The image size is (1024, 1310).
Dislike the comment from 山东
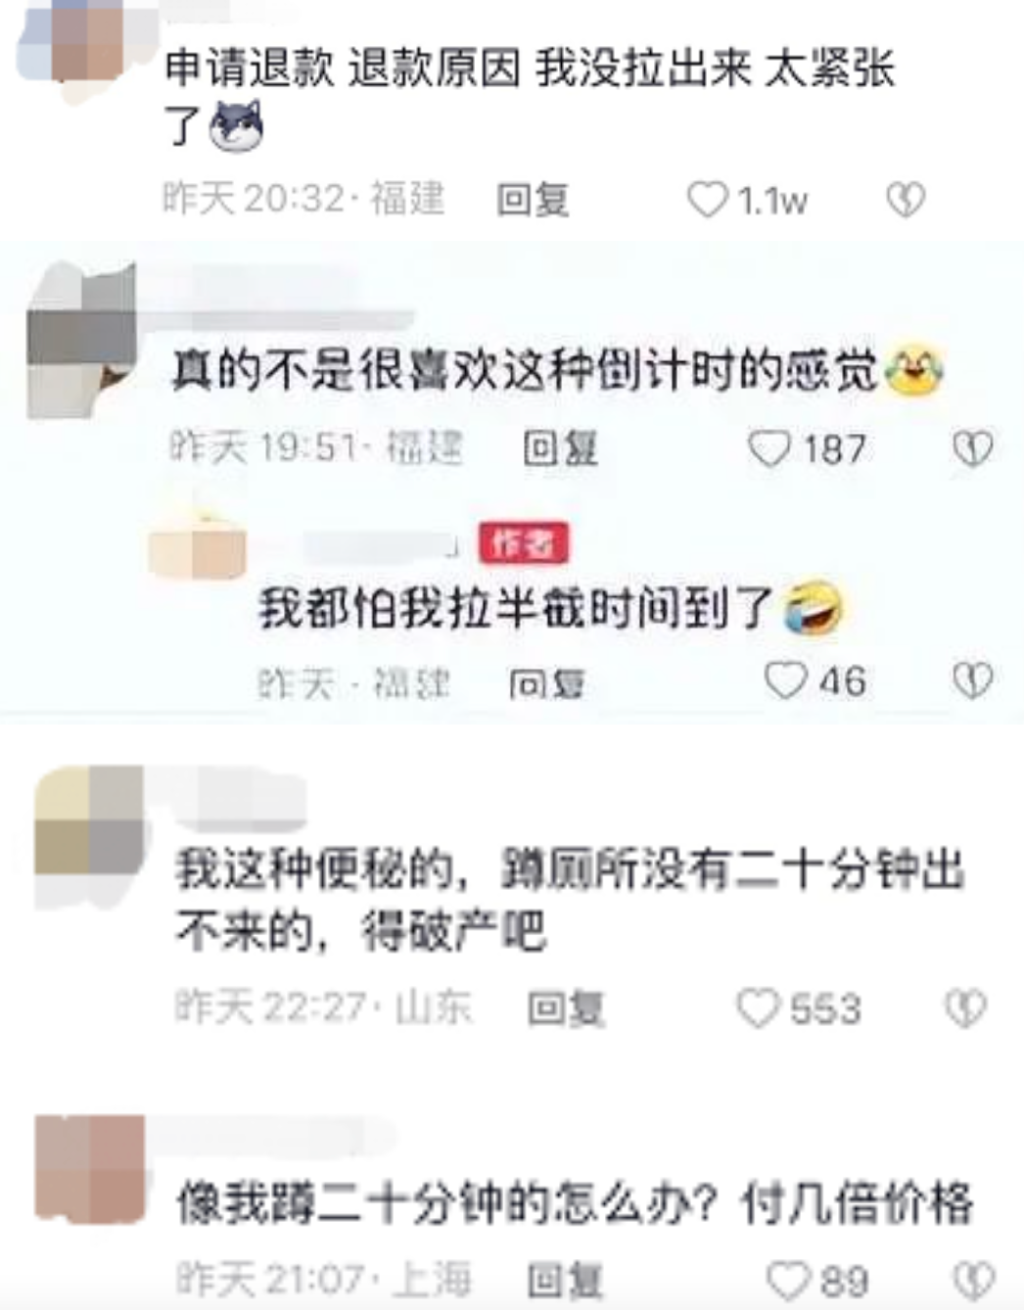(x=965, y=1008)
